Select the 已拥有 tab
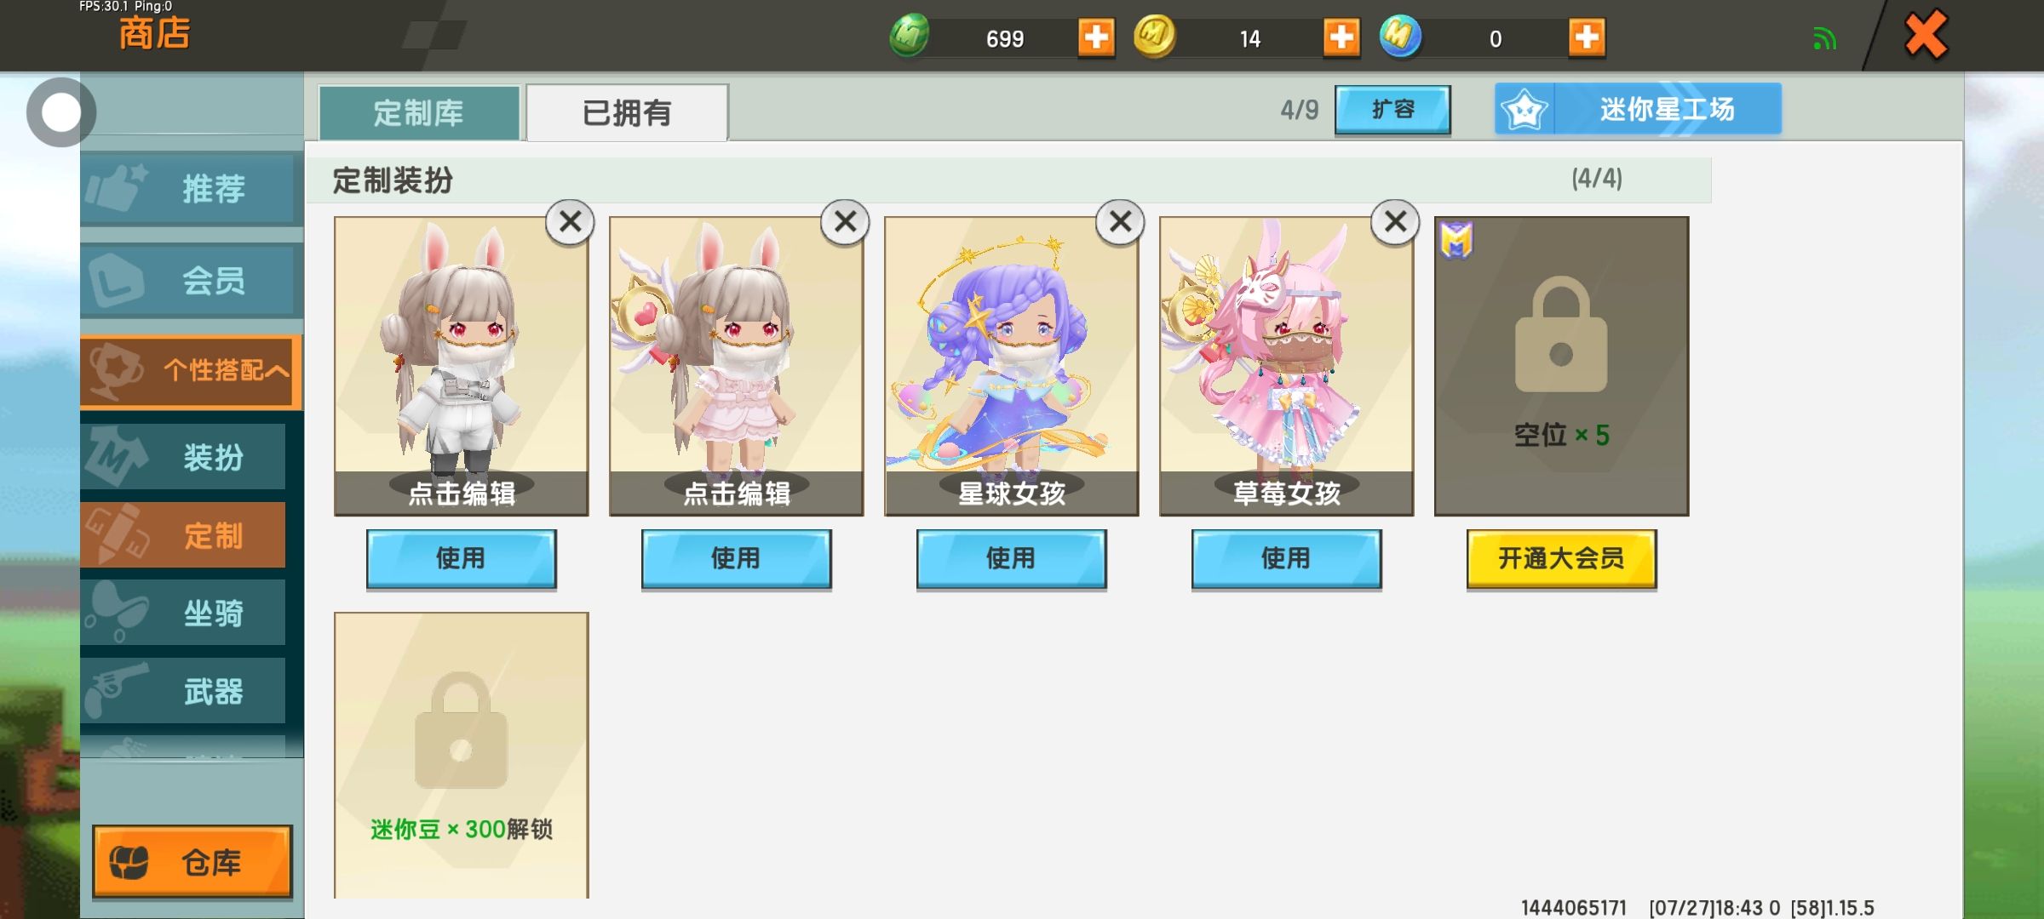Screen dimensions: 2044x919 click(627, 112)
